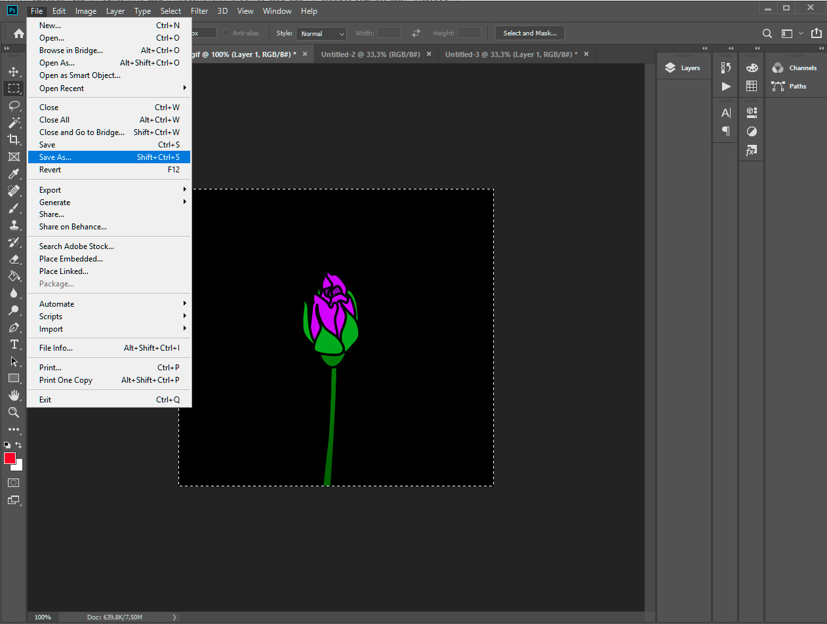Select the Zoom tool

(14, 412)
